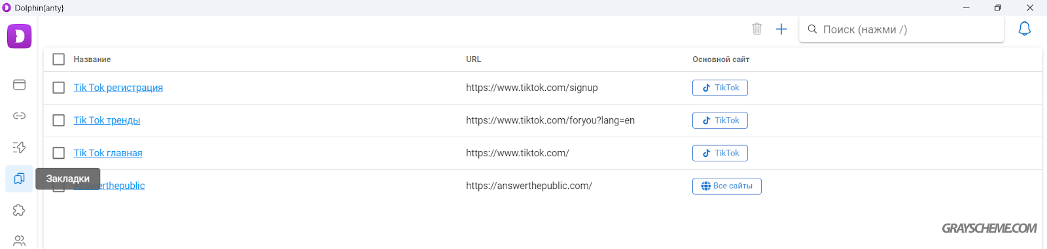Open the Tik Tok регистрация bookmark link
Screen dimensions: 1047x249
[118, 88]
